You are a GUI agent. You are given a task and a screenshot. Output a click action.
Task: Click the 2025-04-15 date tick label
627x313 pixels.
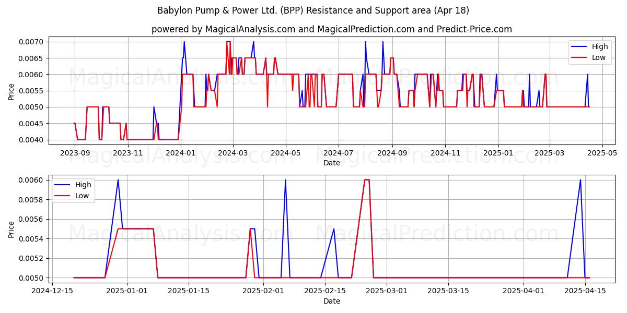click(585, 291)
